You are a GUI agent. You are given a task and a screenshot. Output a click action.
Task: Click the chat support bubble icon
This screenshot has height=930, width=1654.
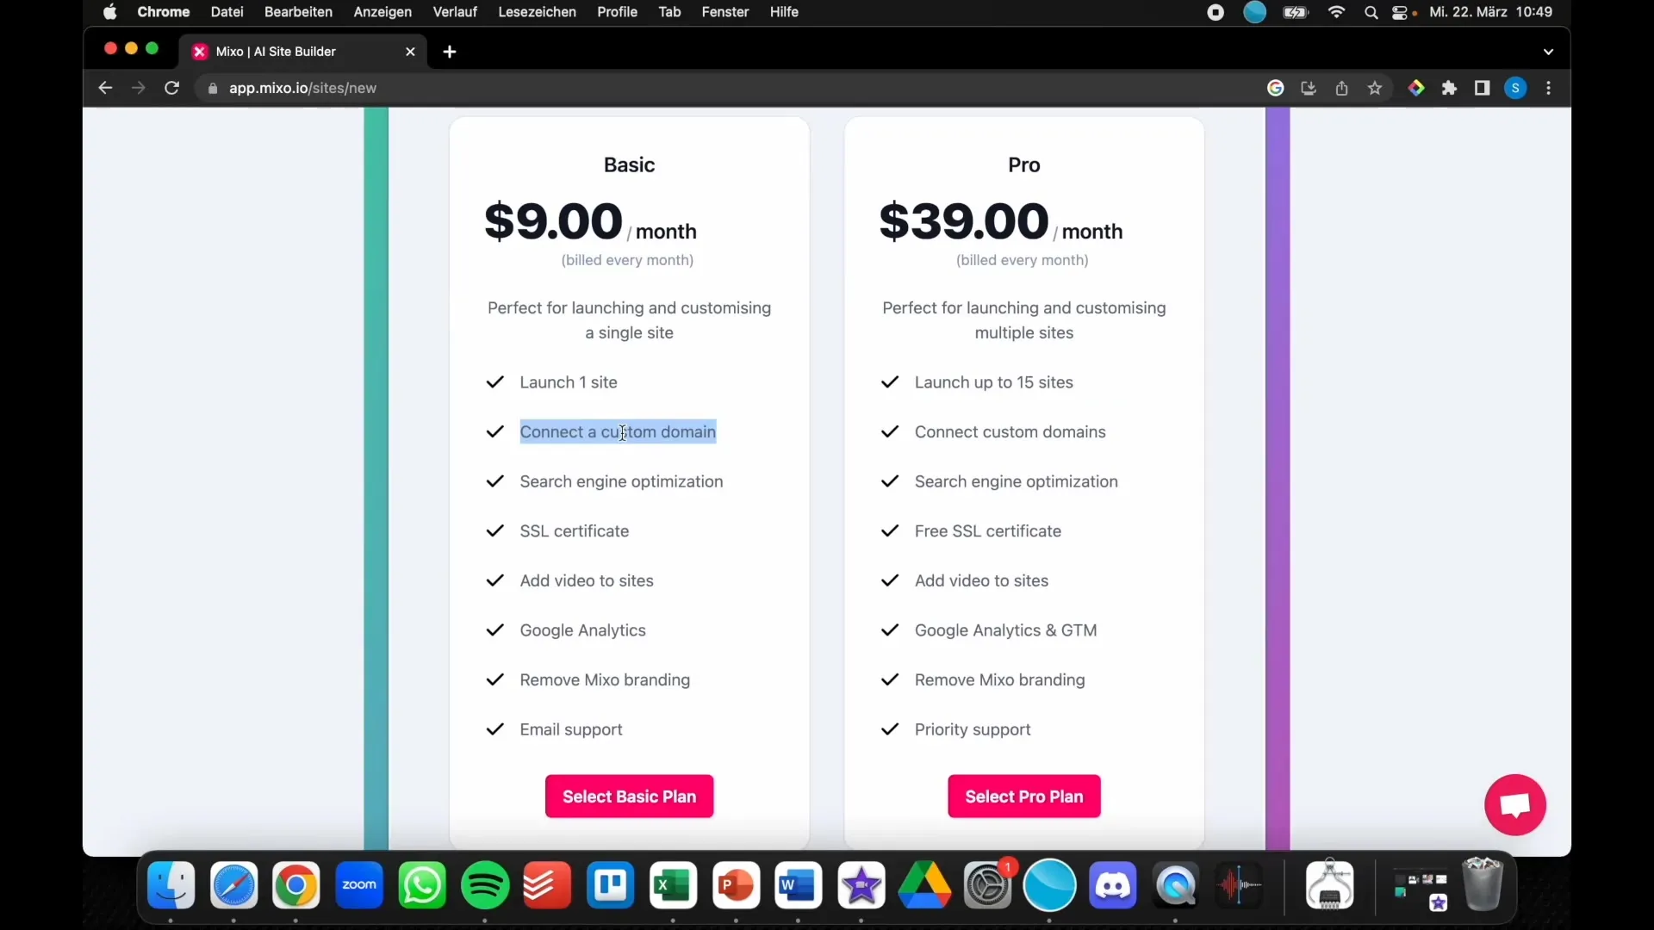1515,806
